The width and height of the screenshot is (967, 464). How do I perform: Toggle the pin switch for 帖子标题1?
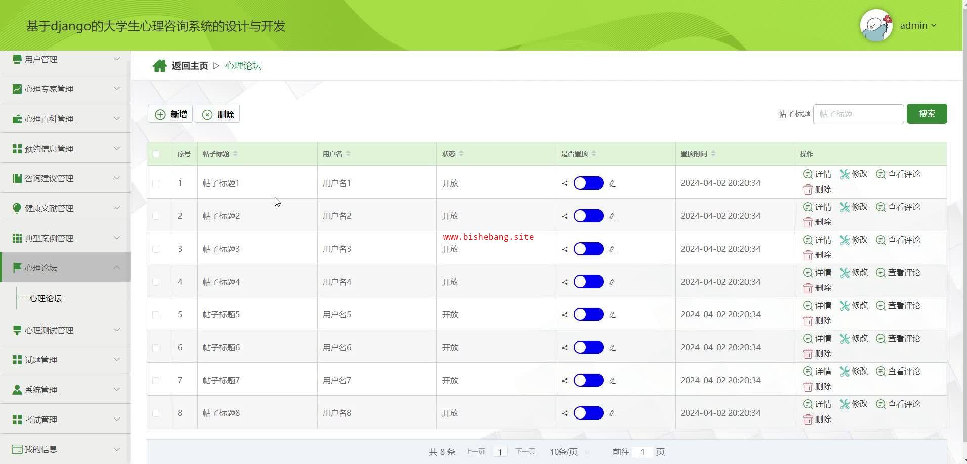click(588, 183)
